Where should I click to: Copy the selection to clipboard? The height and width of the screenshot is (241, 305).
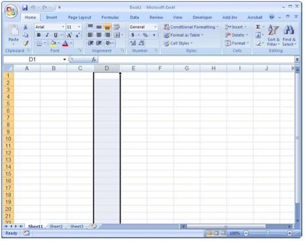pos(25,35)
